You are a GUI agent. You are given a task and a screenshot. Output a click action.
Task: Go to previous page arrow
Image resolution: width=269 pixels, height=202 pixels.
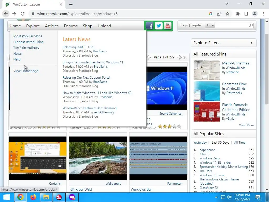149,57
